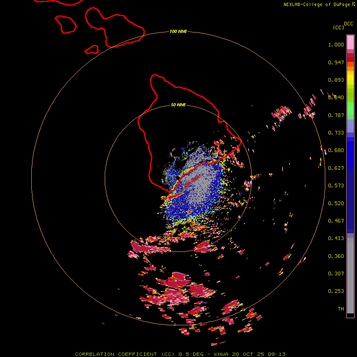Click the TH threshold label
Screen dimensions: 357x357
[x=341, y=309]
